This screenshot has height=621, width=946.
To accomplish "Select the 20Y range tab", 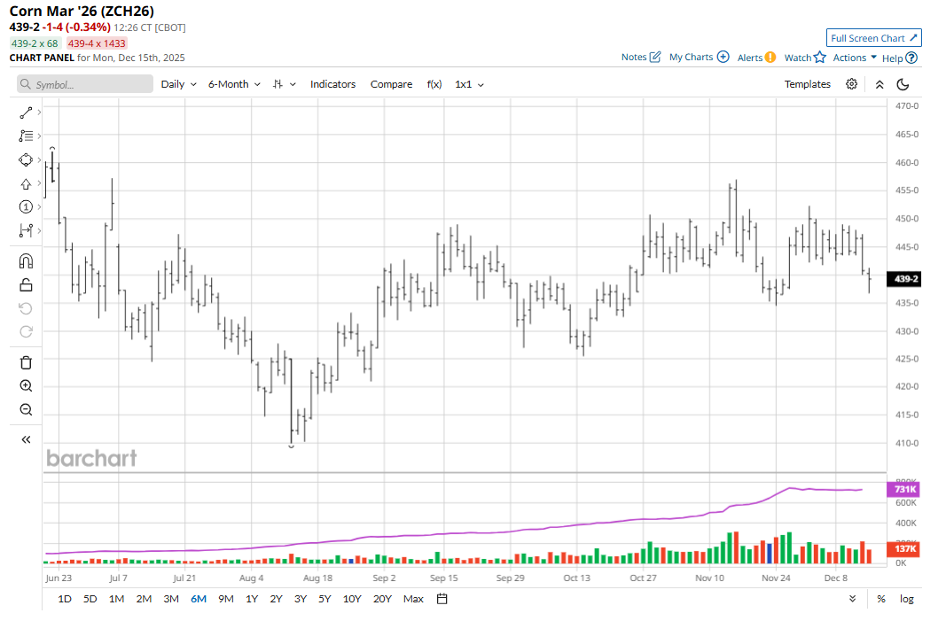I will tap(382, 599).
